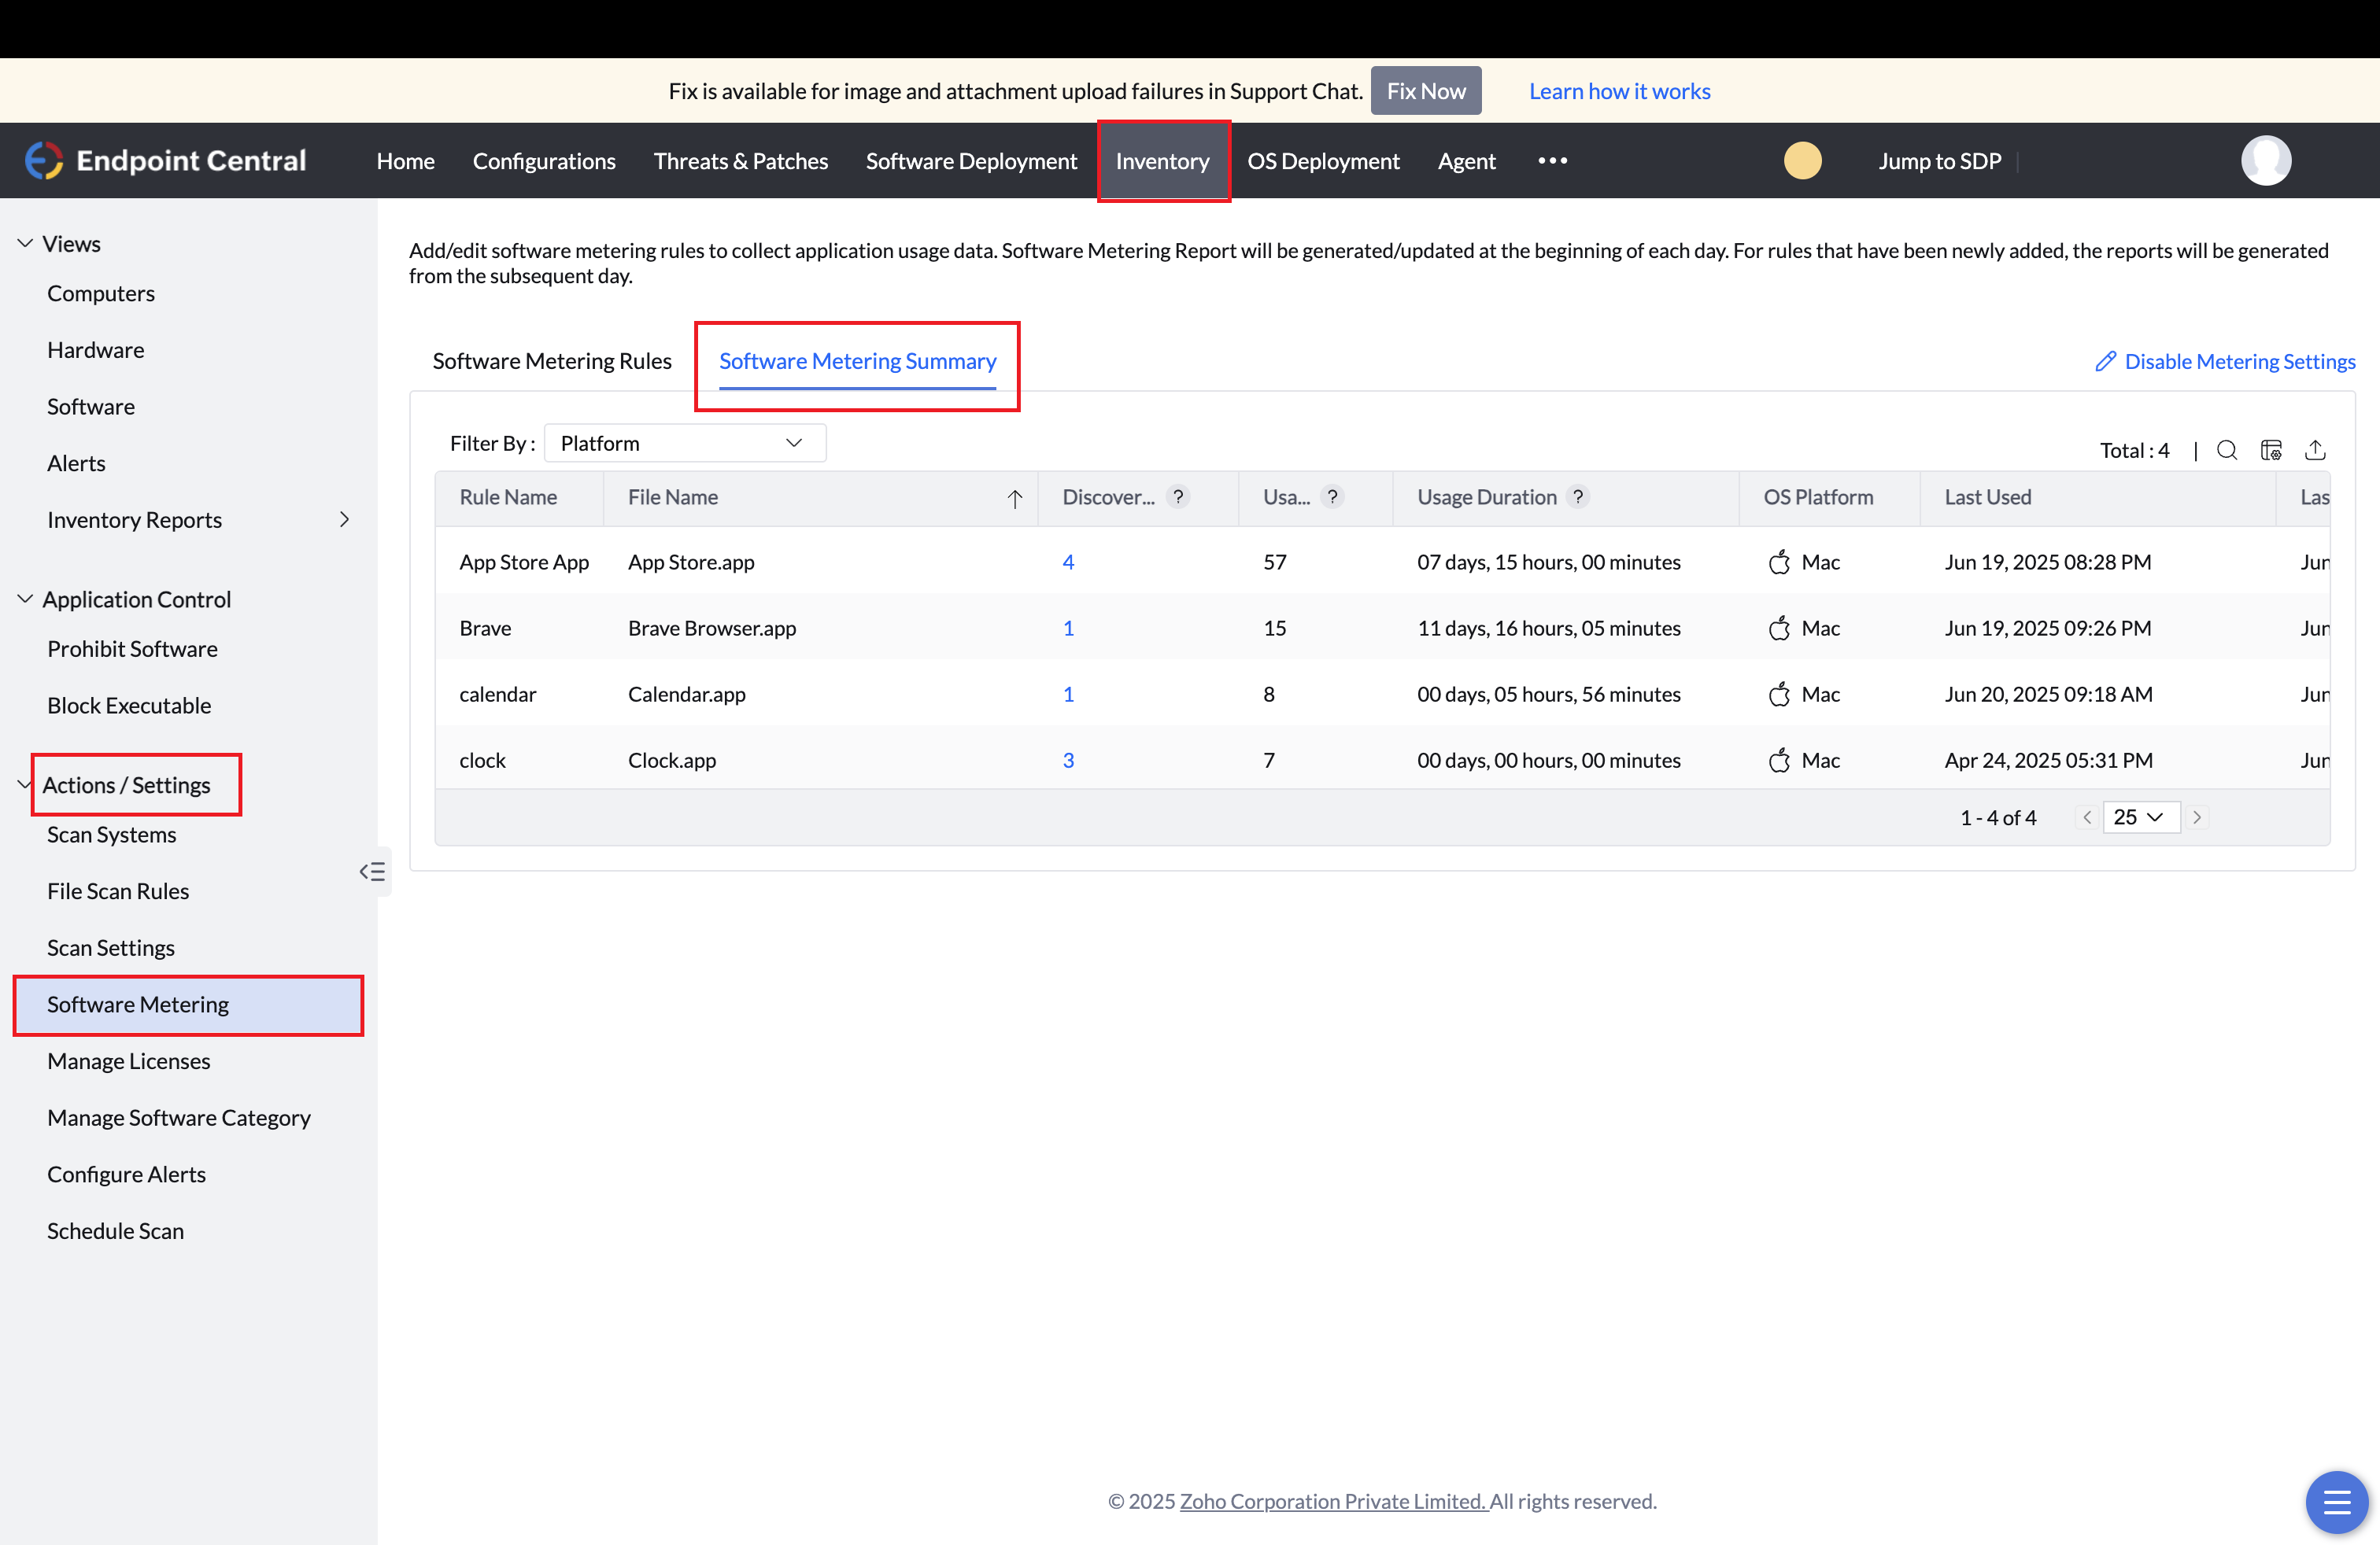Open the Usage Duration help tooltip
Image resolution: width=2380 pixels, height=1545 pixels.
coord(1578,496)
